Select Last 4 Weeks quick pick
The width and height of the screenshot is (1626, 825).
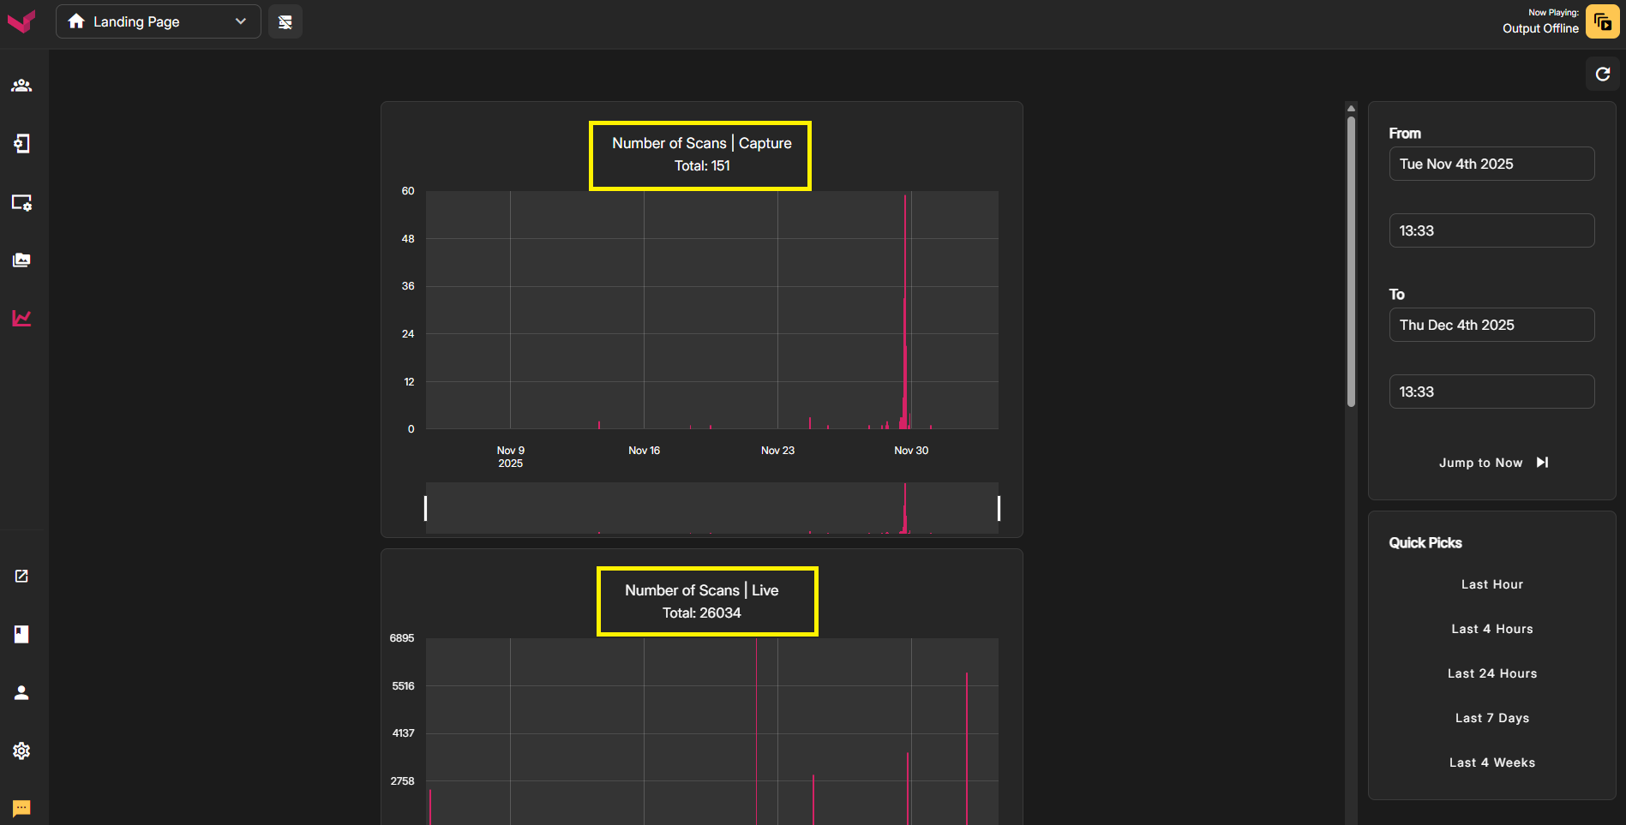[1492, 762]
